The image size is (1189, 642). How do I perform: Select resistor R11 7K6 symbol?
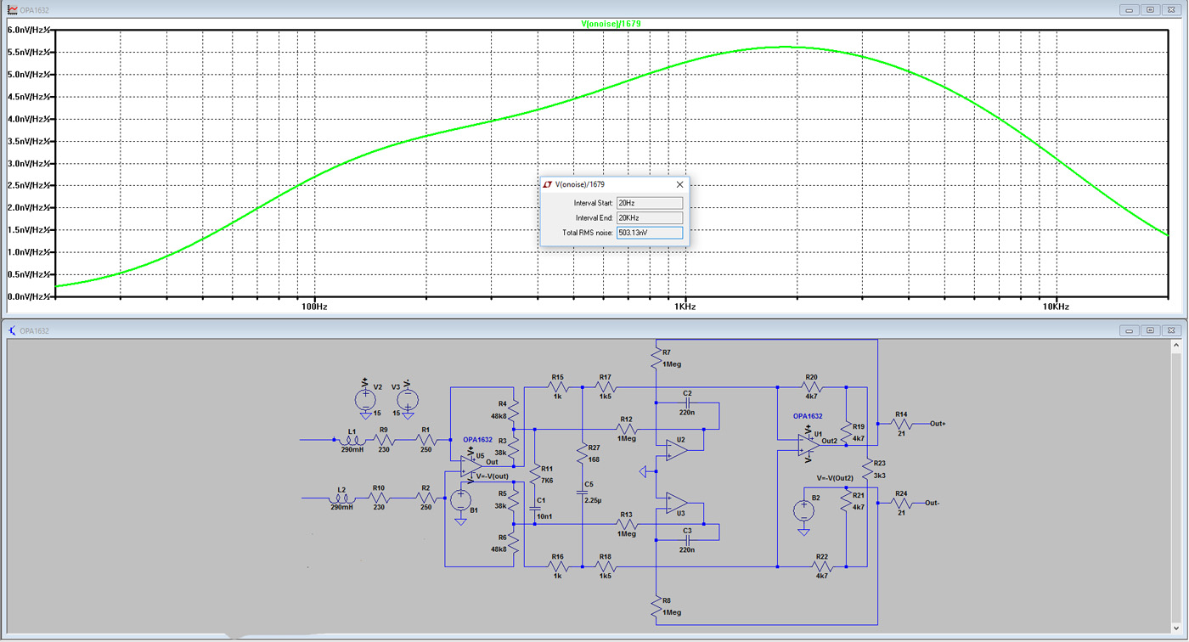[x=535, y=475]
